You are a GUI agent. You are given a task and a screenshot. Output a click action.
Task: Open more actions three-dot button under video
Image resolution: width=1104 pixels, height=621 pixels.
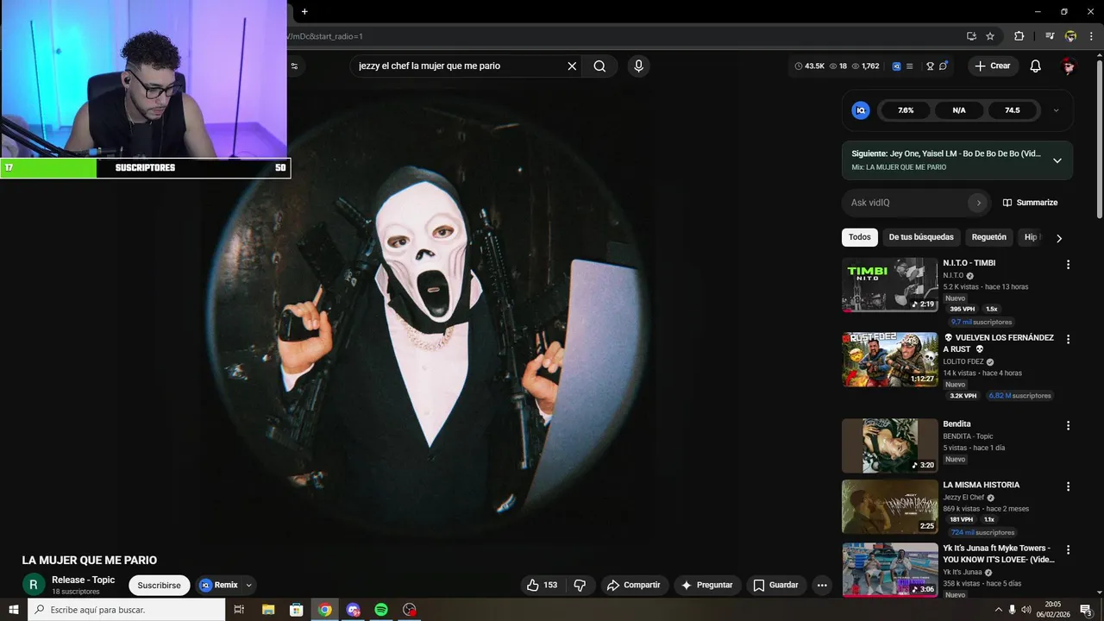coord(822,585)
